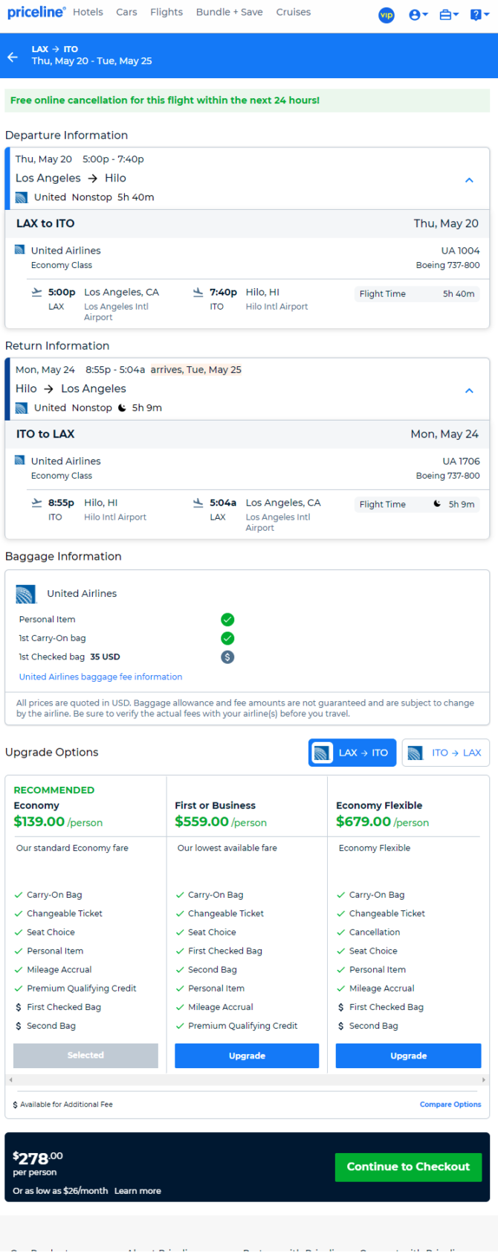
Task: Open the help question-mark dropdown
Action: click(x=479, y=15)
